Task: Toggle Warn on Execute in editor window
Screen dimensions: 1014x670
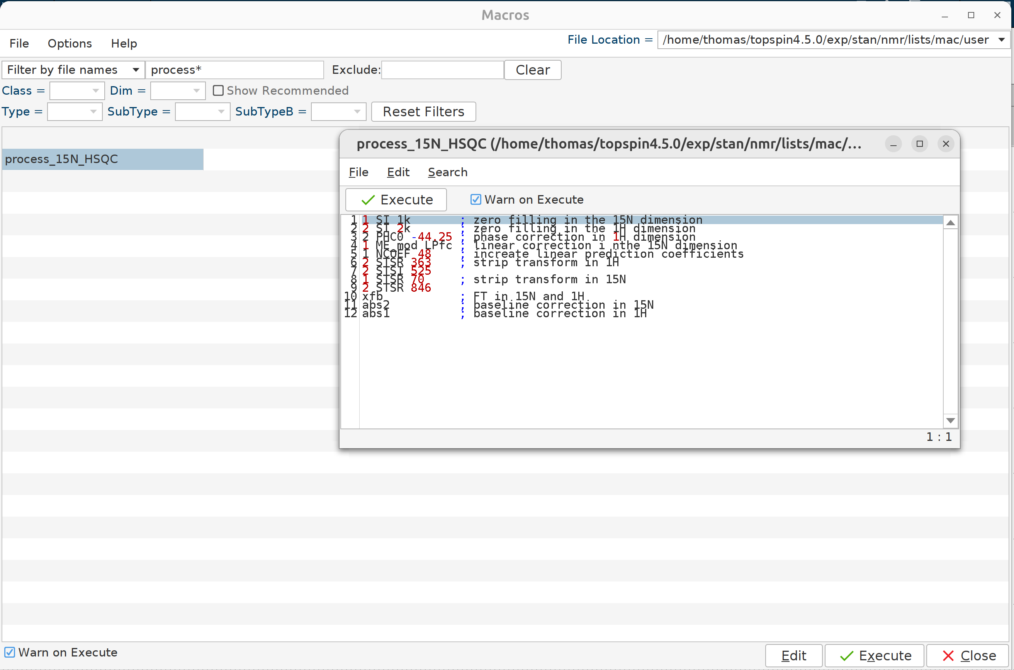Action: 476,199
